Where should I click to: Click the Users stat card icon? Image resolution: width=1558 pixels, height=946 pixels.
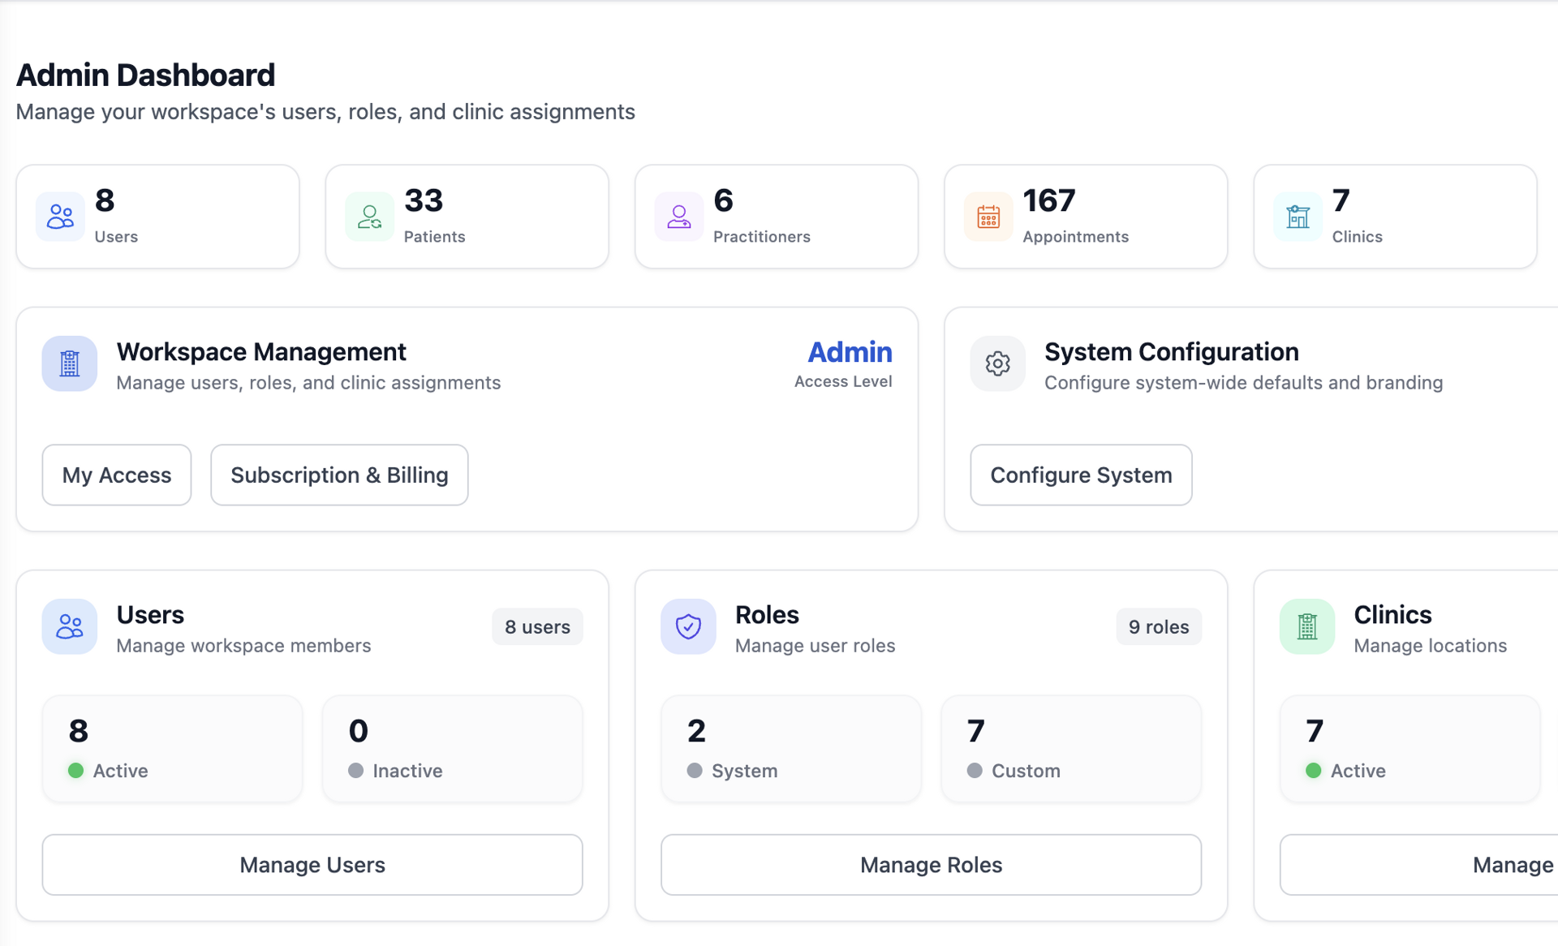[61, 216]
